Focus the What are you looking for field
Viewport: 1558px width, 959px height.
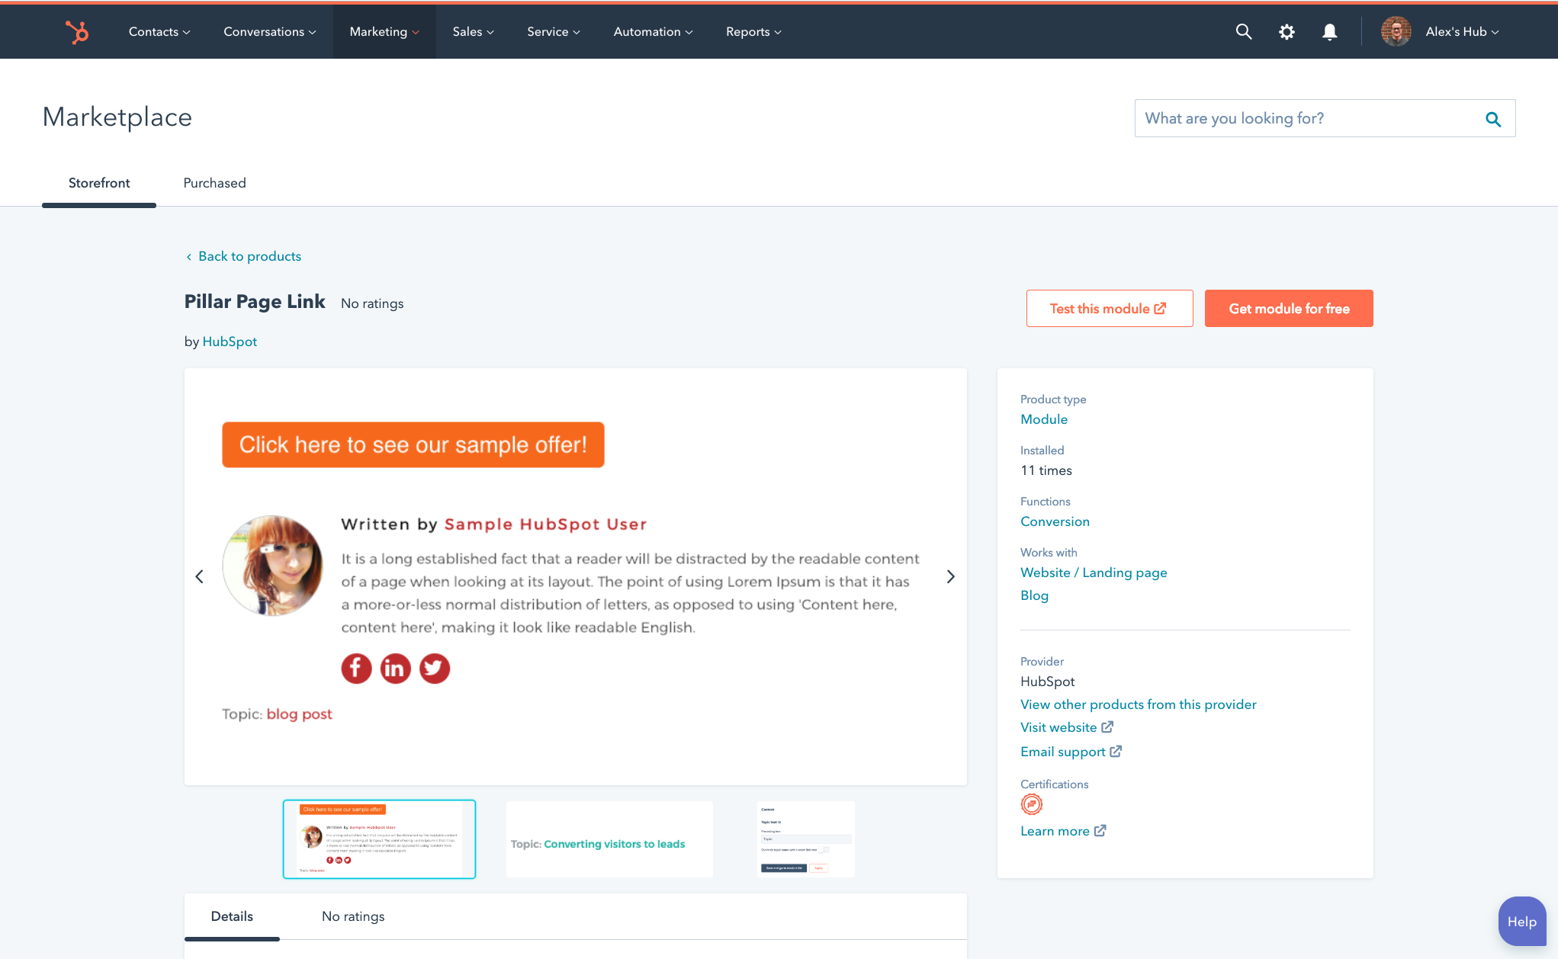click(1306, 118)
